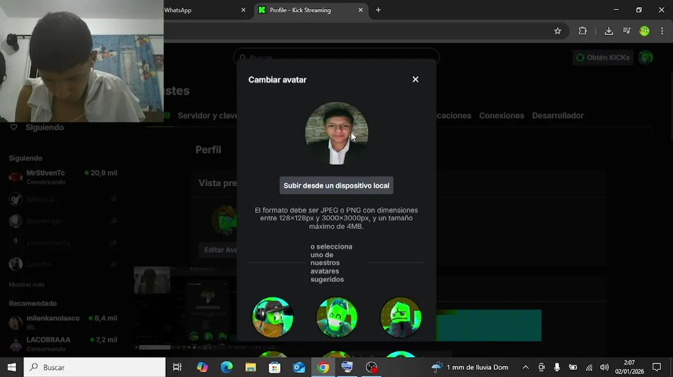Image resolution: width=673 pixels, height=377 pixels.
Task: Click the current avatar photo preview
Action: (336, 134)
